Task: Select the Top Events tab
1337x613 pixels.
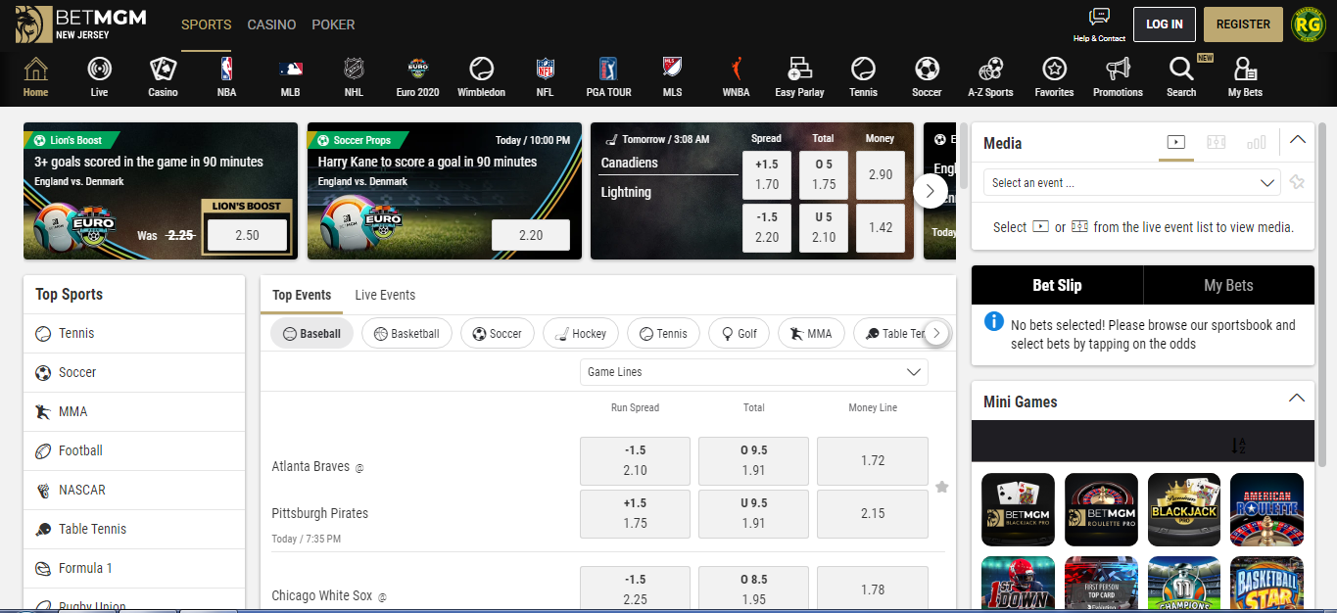Action: 302,295
